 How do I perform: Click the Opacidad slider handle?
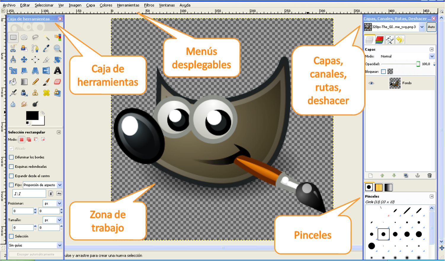click(418, 64)
